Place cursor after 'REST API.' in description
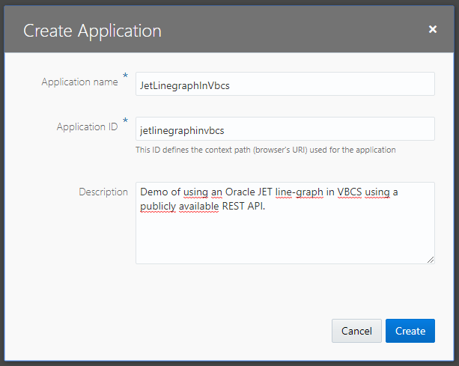 point(267,207)
